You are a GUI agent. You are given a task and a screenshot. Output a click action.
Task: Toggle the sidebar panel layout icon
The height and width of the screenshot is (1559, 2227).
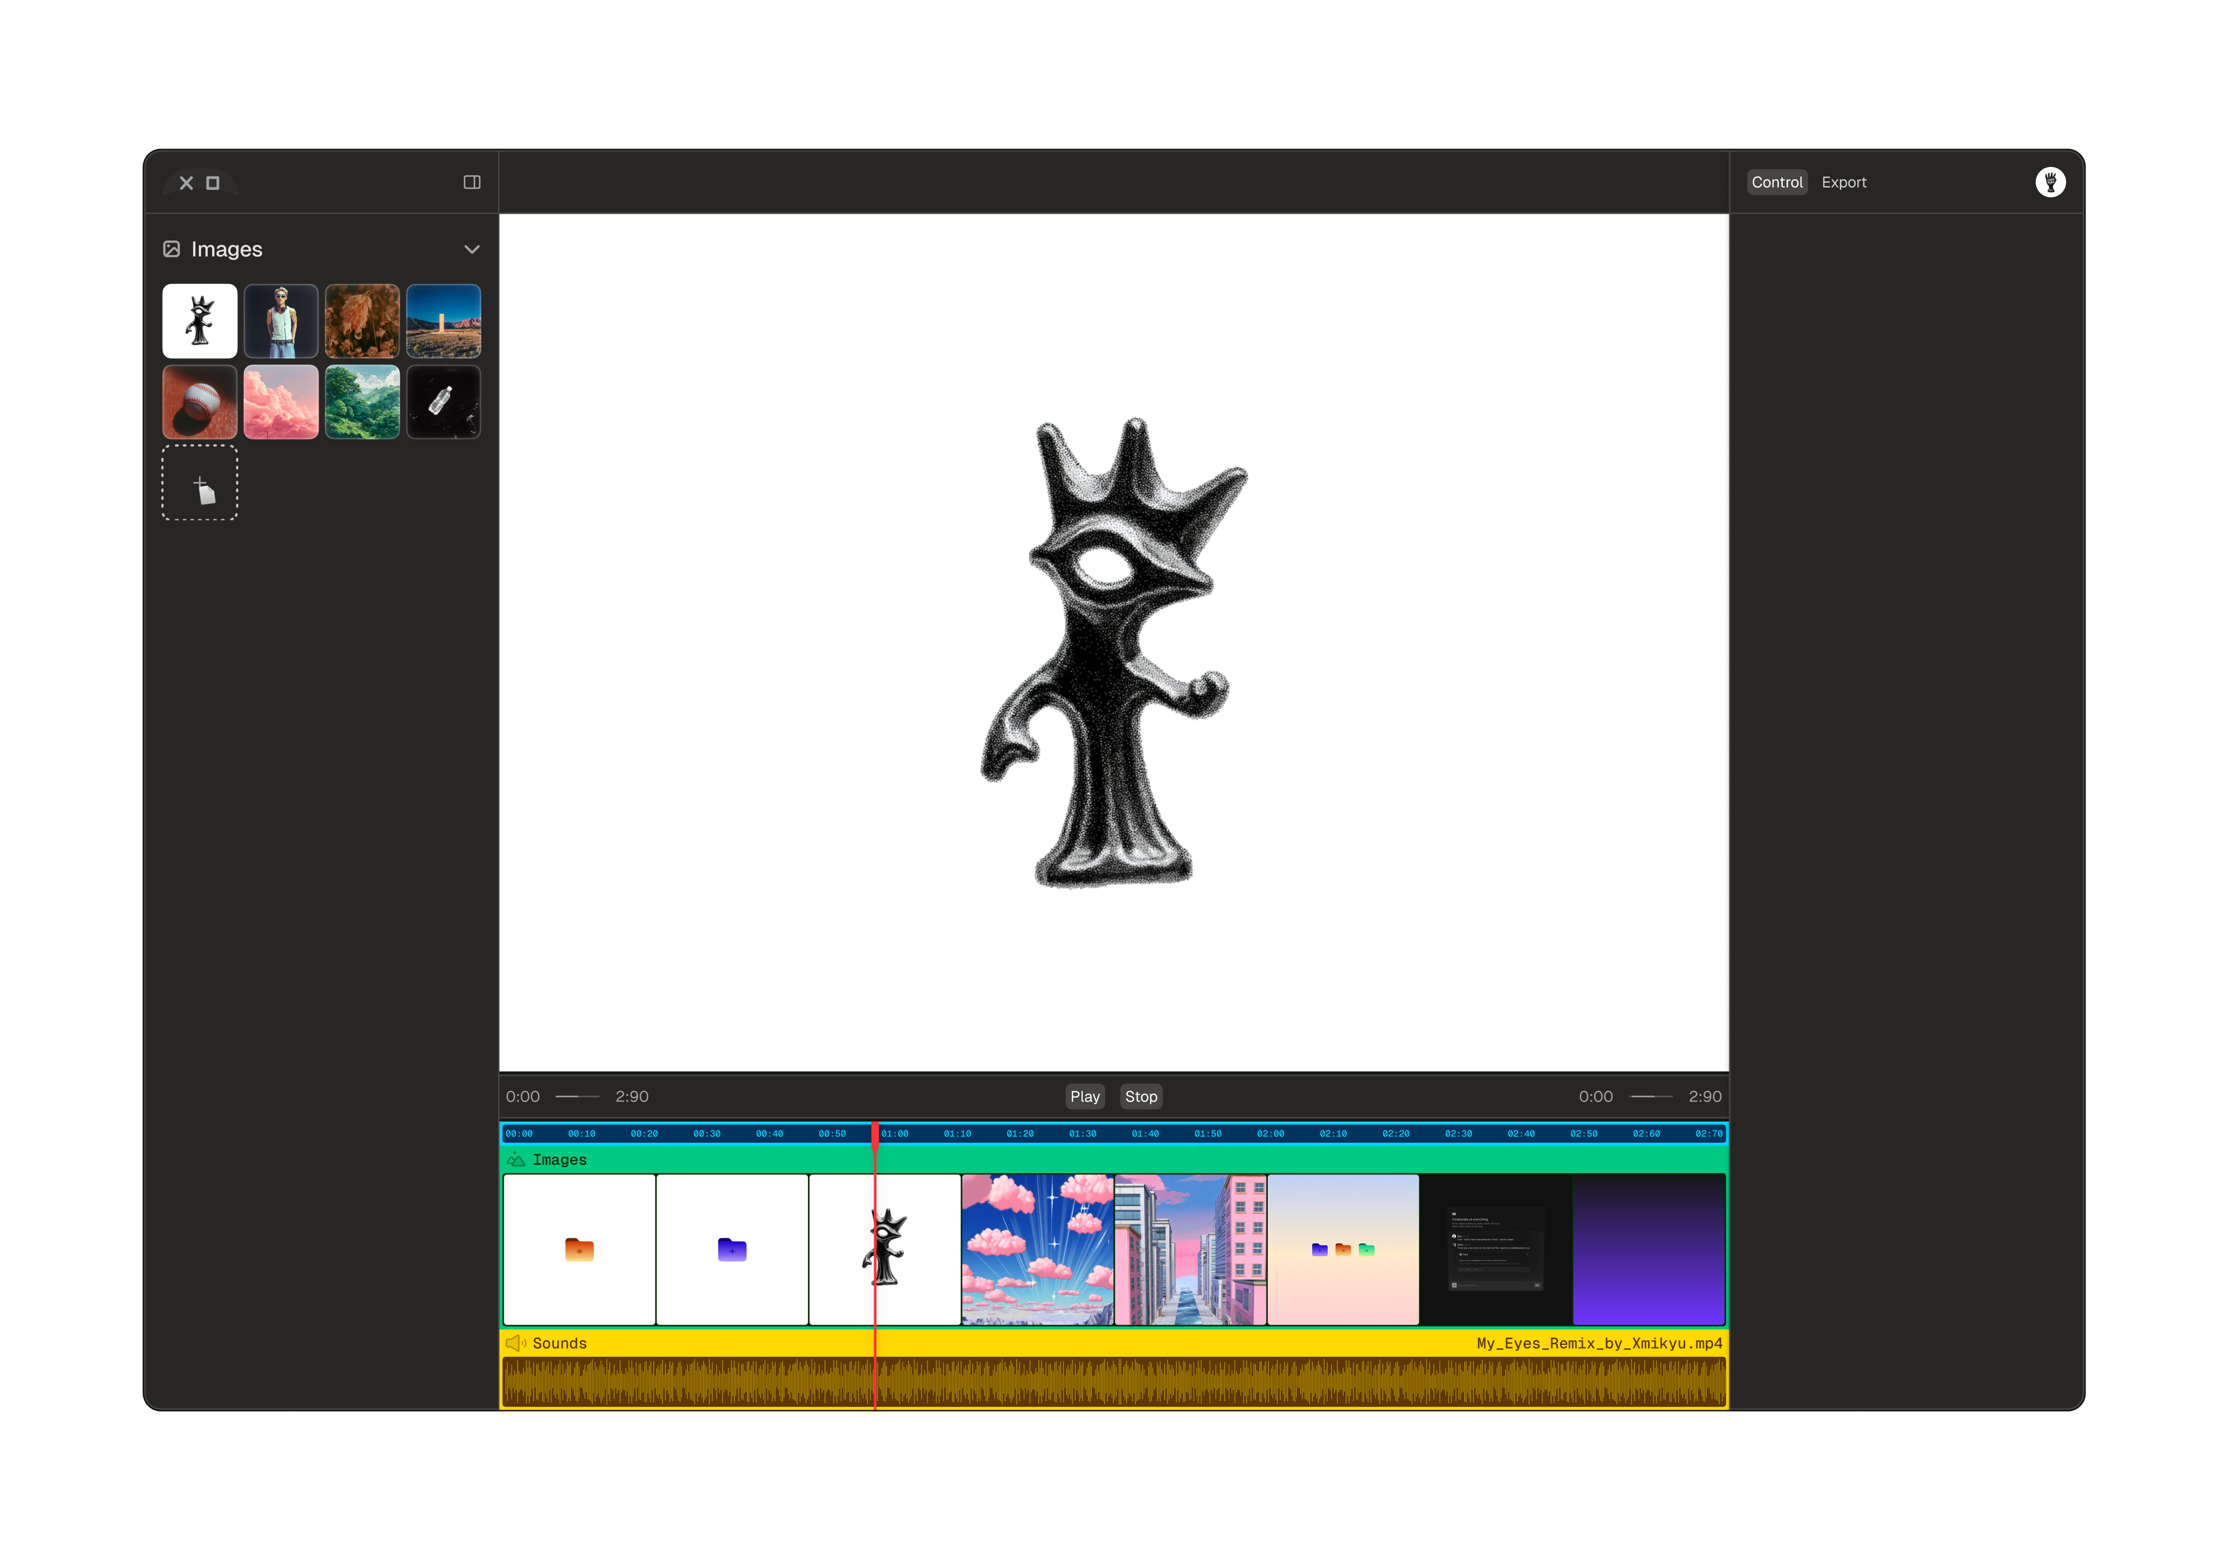[472, 182]
